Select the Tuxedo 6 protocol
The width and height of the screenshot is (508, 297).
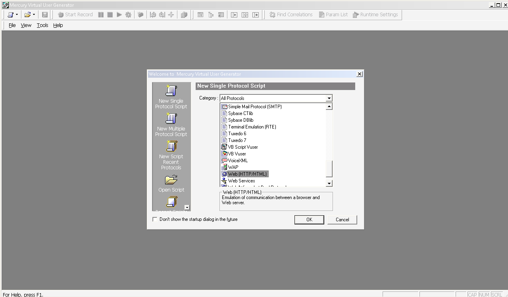click(x=234, y=134)
